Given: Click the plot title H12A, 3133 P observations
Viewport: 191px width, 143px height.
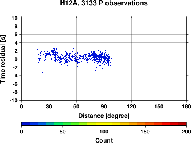Looking at the screenshot, I should [104, 3].
